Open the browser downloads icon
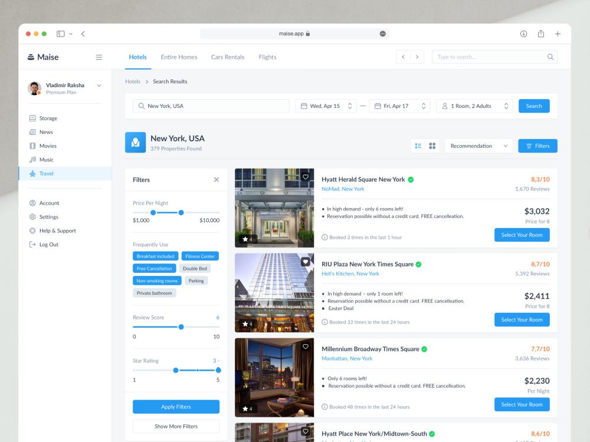The image size is (590, 442). tap(523, 34)
